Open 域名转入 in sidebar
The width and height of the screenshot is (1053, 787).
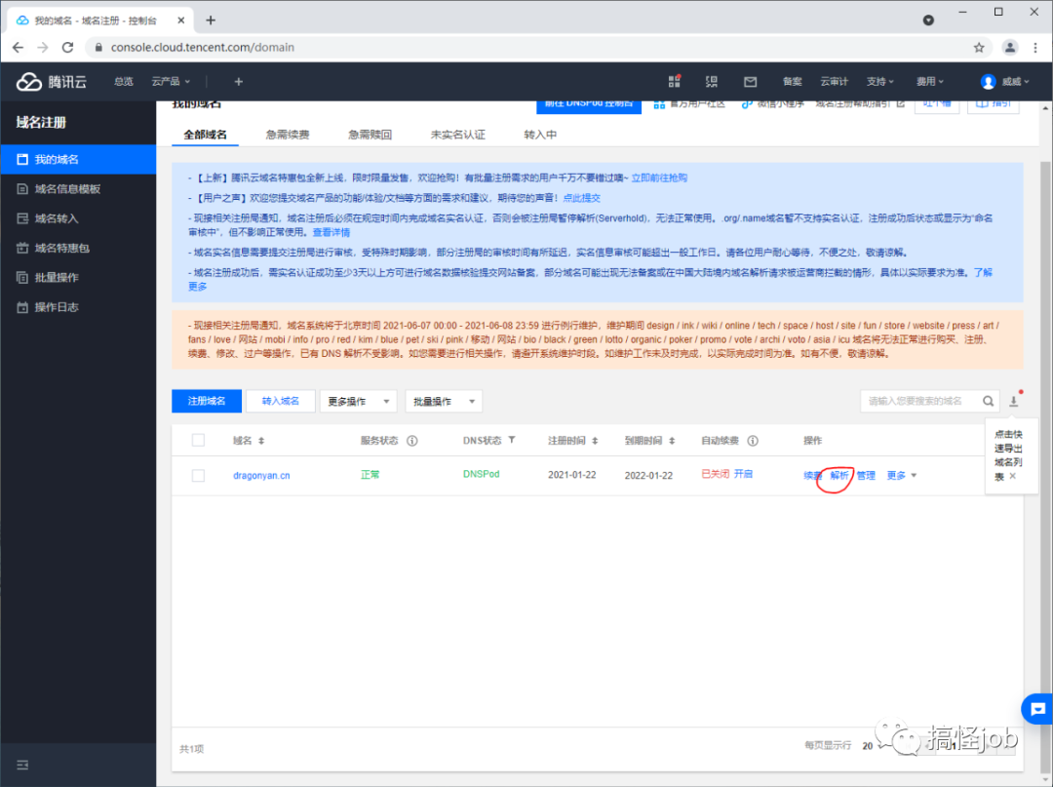tap(79, 218)
